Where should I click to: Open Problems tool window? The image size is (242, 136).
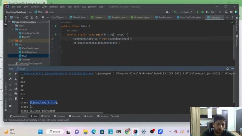59,116
